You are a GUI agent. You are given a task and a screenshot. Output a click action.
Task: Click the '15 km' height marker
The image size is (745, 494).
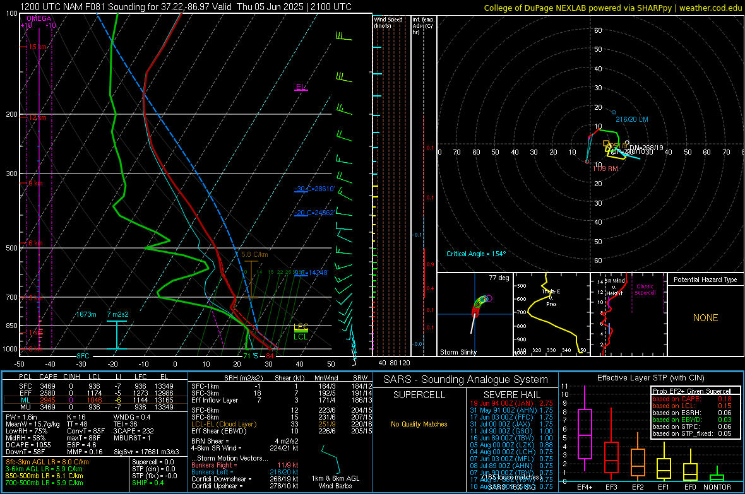(x=38, y=47)
